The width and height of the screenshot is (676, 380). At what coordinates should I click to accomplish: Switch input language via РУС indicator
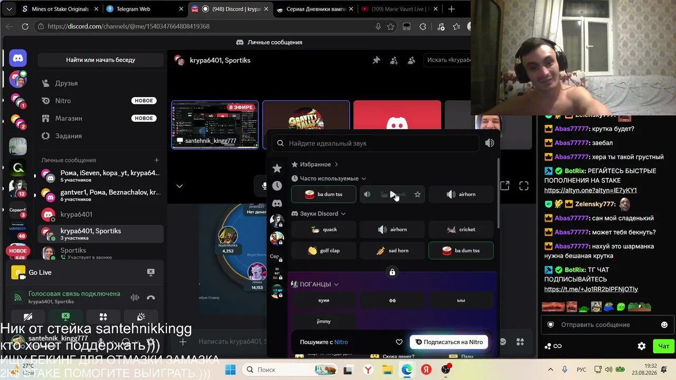coord(581,369)
